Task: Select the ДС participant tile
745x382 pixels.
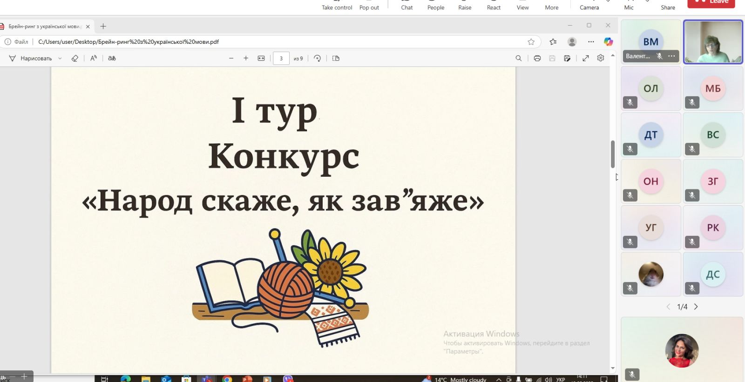Action: [713, 275]
